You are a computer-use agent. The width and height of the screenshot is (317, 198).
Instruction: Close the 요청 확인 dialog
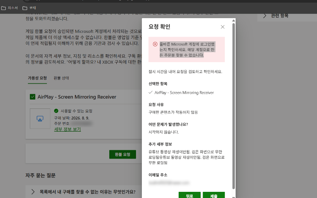(x=222, y=27)
